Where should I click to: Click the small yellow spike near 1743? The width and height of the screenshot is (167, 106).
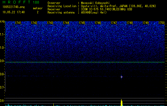[x=53, y=104]
